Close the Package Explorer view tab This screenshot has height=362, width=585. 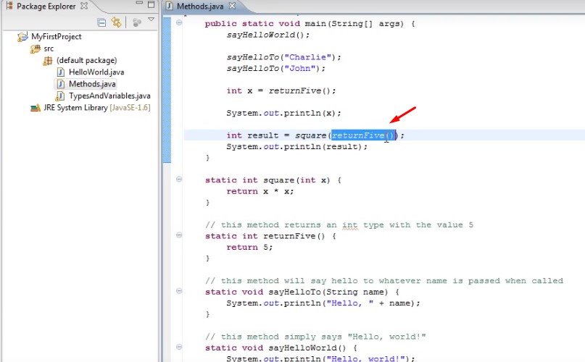tap(84, 6)
